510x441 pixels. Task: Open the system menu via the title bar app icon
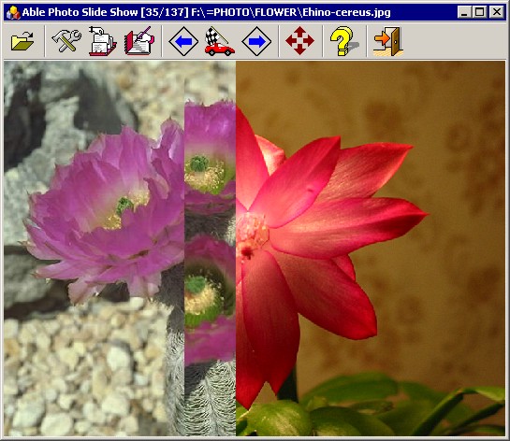(x=13, y=12)
